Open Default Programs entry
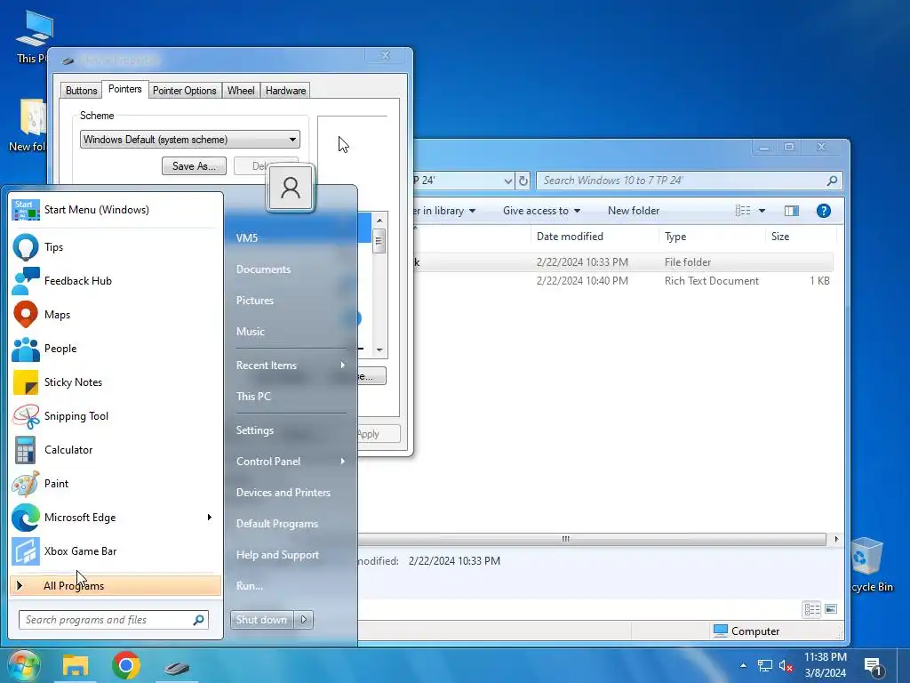Viewport: 910px width, 683px height. [277, 523]
